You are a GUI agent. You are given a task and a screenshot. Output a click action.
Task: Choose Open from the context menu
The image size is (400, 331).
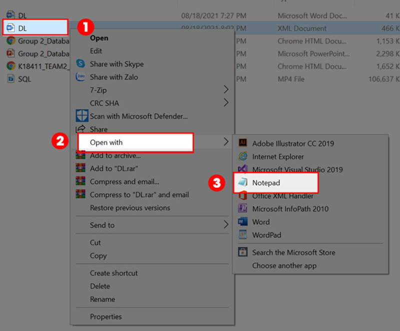pos(98,37)
